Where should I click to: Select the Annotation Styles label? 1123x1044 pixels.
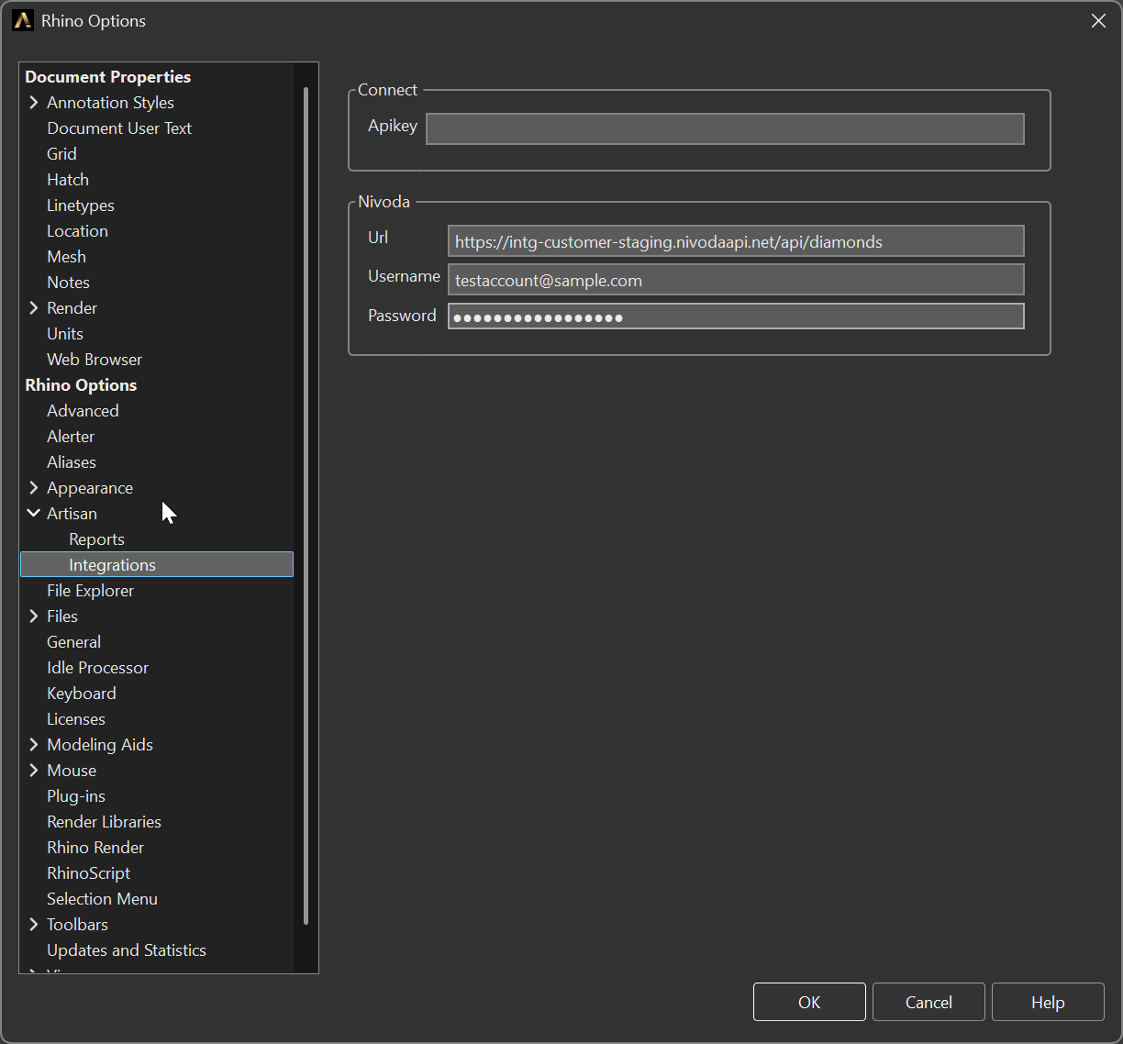click(x=110, y=102)
